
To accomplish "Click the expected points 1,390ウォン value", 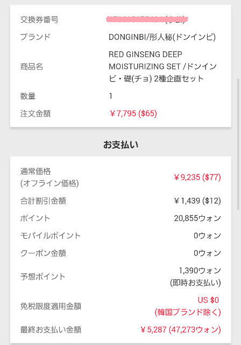I will [x=200, y=271].
